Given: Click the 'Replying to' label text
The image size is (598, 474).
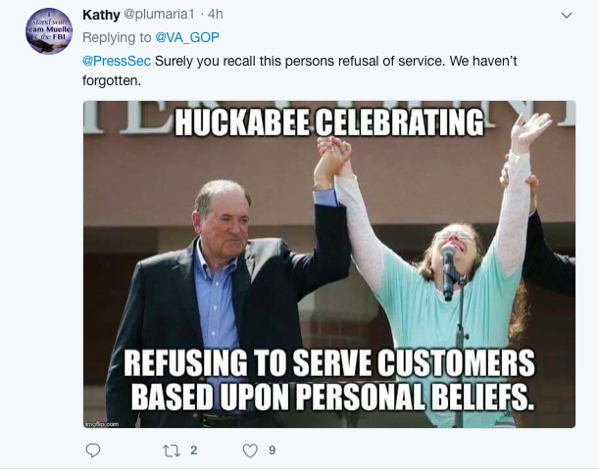Looking at the screenshot, I should [x=117, y=37].
